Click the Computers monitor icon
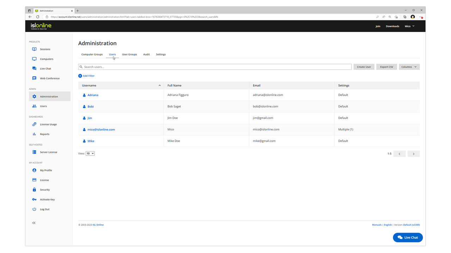 coord(34,59)
